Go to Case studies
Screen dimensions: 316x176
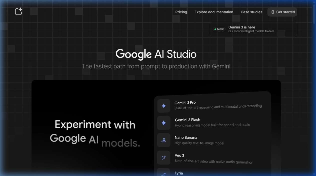(x=251, y=12)
